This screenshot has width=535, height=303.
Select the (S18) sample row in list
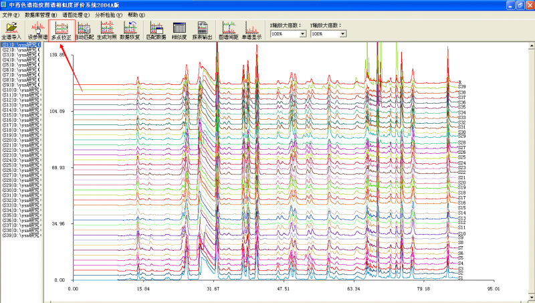click(21, 130)
